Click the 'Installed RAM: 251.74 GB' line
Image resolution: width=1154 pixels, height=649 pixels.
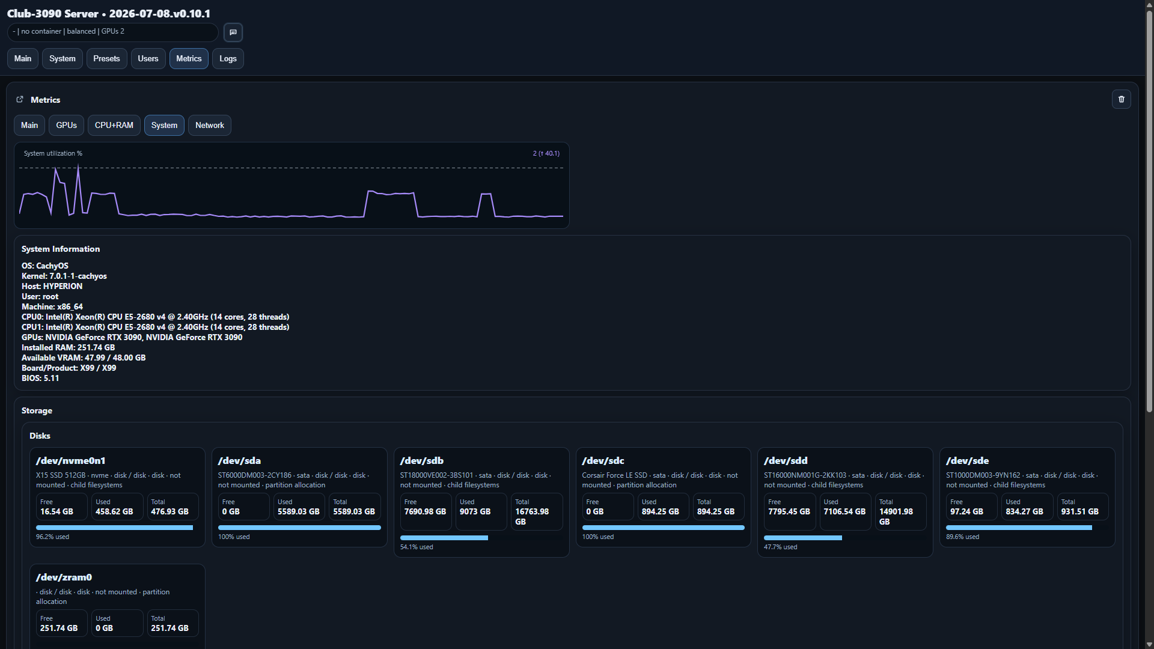point(68,347)
